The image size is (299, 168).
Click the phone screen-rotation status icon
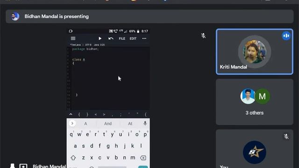[71, 31]
